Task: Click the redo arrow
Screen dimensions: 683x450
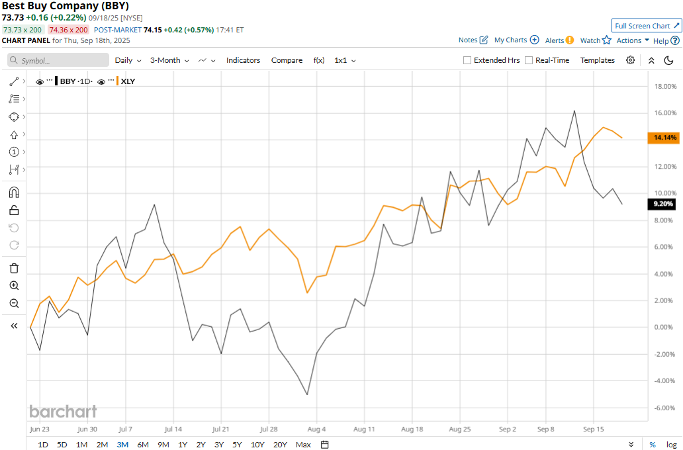Action: (x=14, y=246)
